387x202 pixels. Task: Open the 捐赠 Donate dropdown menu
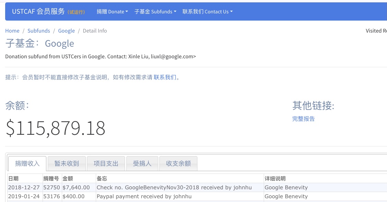(112, 11)
